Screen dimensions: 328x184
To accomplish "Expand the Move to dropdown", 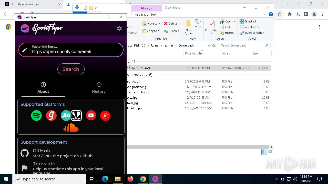I will 159,24.
